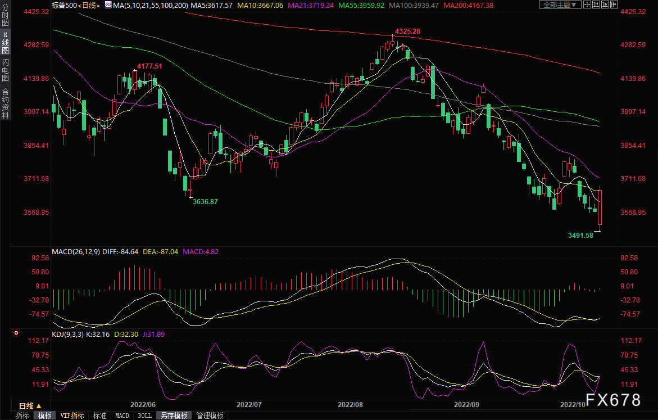Click KDJ(9,3,3) indicator label

pyautogui.click(x=67, y=335)
